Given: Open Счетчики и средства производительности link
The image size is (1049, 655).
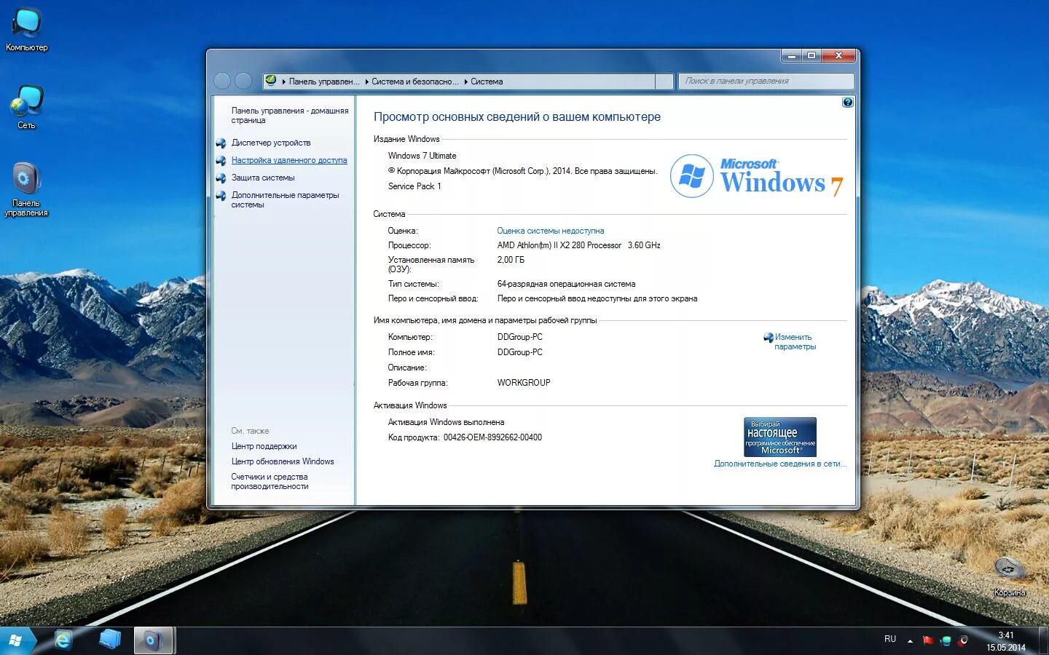Looking at the screenshot, I should (x=270, y=481).
